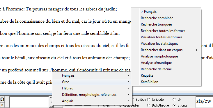Choose Recherche de racine

pyautogui.click(x=166, y=69)
